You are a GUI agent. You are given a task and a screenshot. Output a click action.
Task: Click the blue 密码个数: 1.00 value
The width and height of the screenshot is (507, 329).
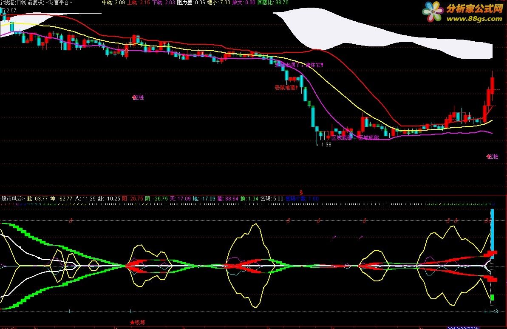coord(302,198)
